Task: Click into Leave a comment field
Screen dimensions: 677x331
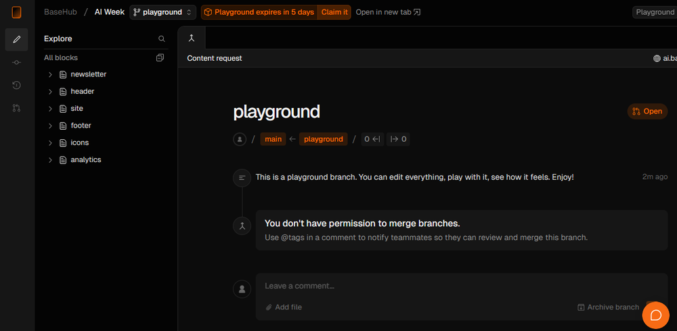Action: click(462, 286)
